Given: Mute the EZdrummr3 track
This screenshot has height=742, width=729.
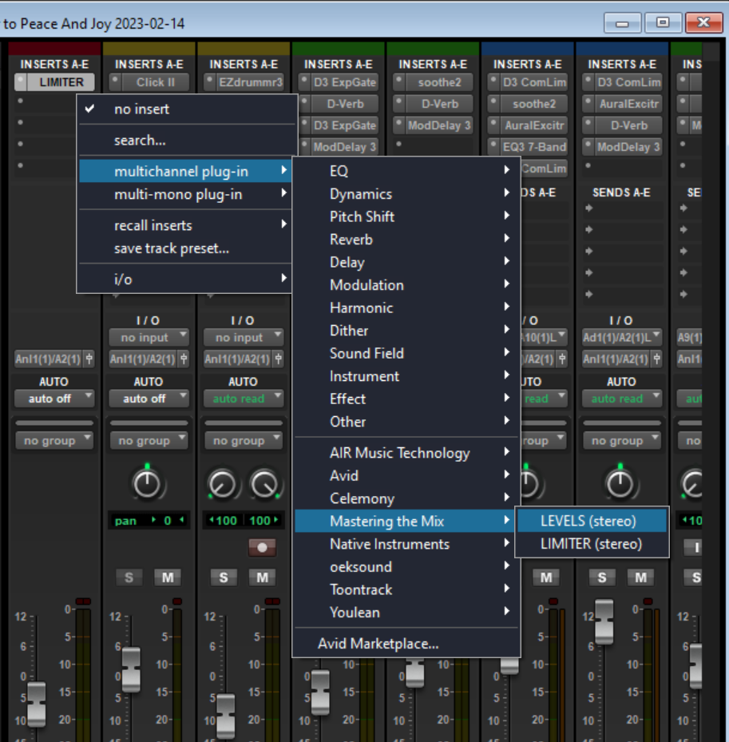Looking at the screenshot, I should [262, 577].
